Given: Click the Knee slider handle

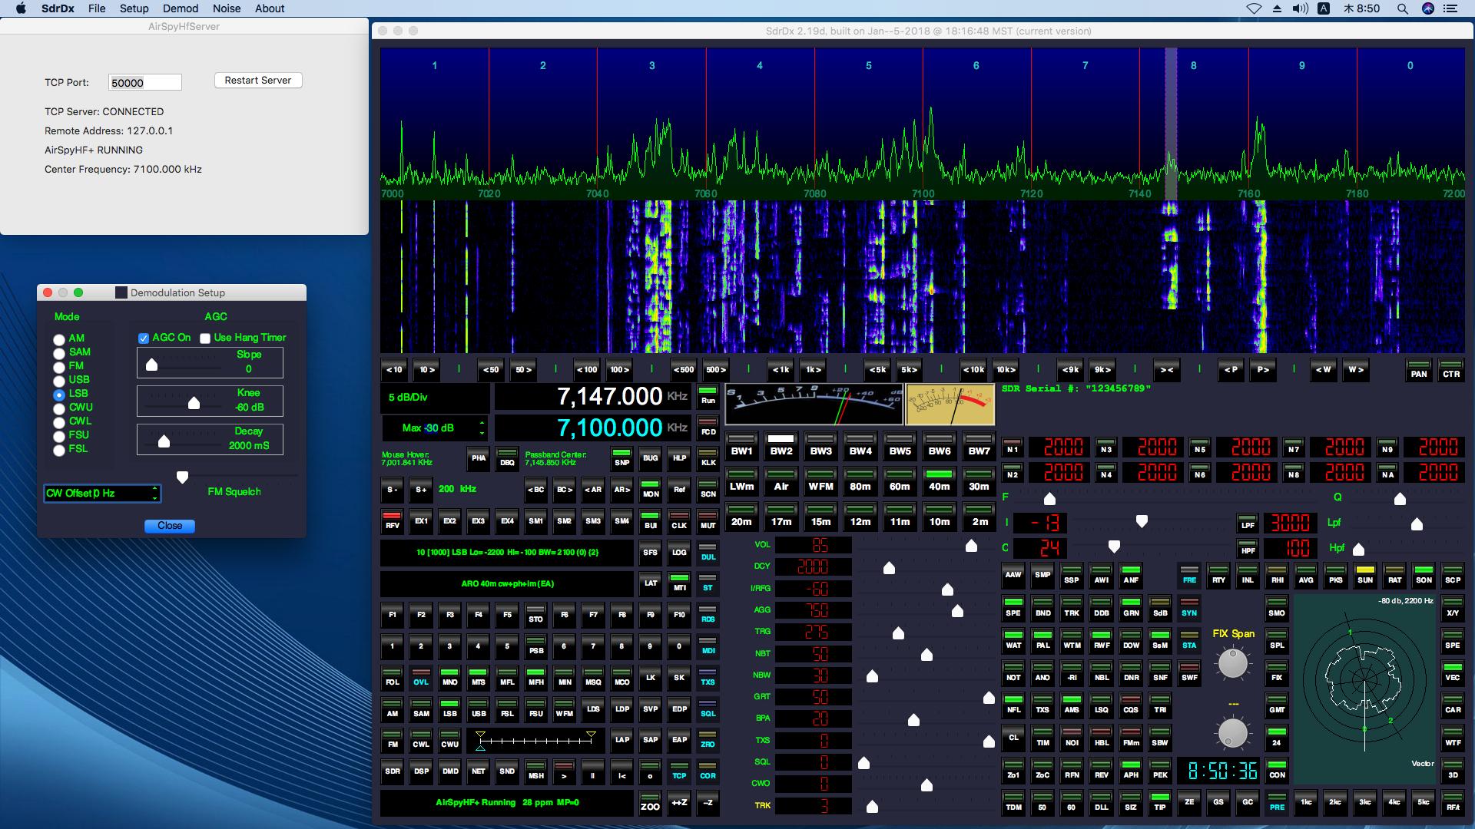Looking at the screenshot, I should tap(194, 403).
